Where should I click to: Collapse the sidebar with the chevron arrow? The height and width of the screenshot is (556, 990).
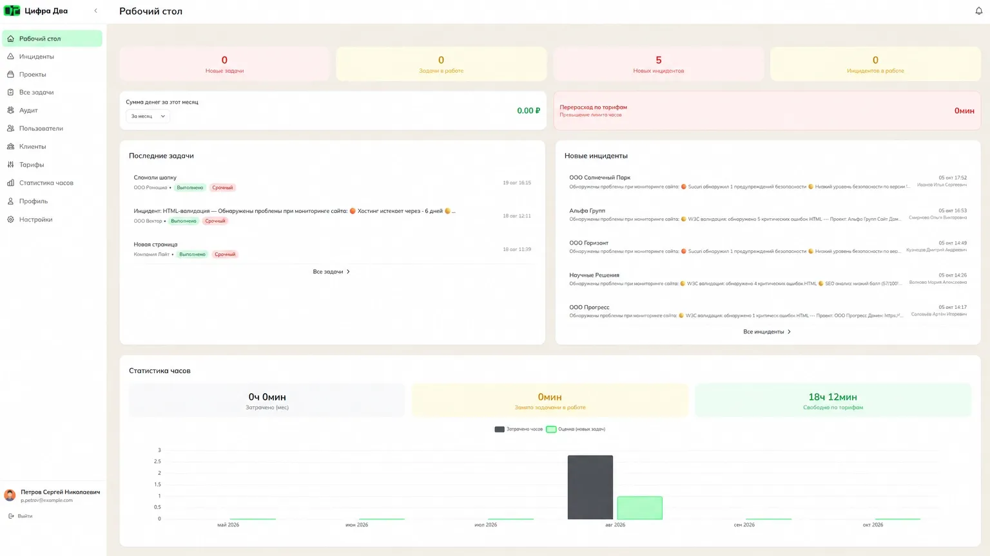[x=96, y=11]
